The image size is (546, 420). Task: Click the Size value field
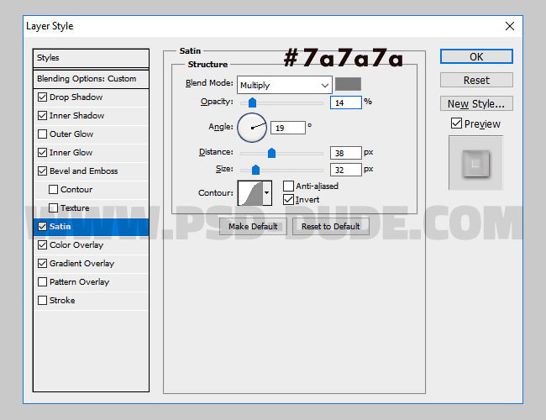(346, 170)
